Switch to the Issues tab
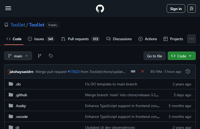This screenshot has height=129, width=200. [41, 39]
